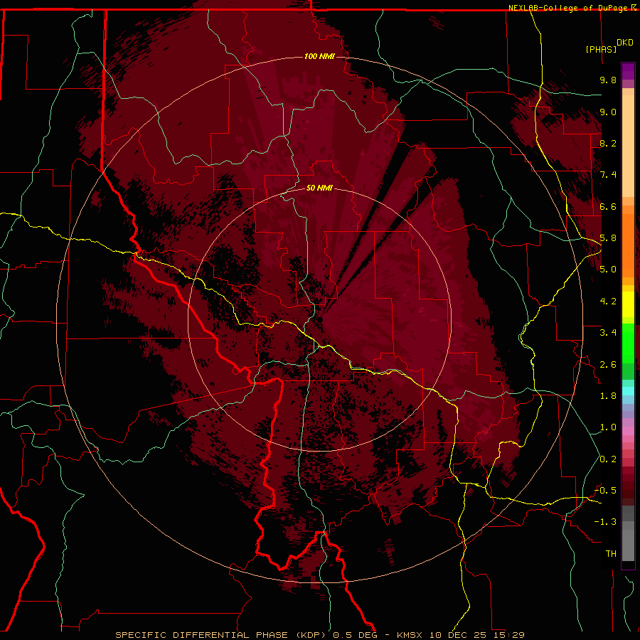The width and height of the screenshot is (640, 640).
Task: Click the 4.2 color scale value
Action: coord(608,302)
